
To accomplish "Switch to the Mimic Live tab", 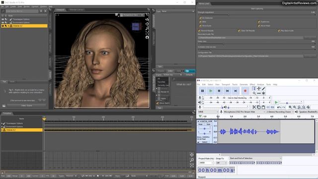I will (x=204, y=3).
